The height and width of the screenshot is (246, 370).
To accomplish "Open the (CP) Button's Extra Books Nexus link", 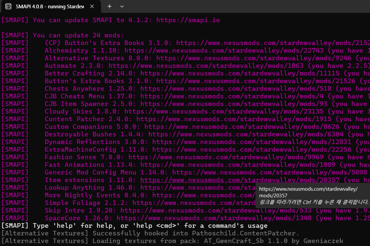I will coord(273,43).
